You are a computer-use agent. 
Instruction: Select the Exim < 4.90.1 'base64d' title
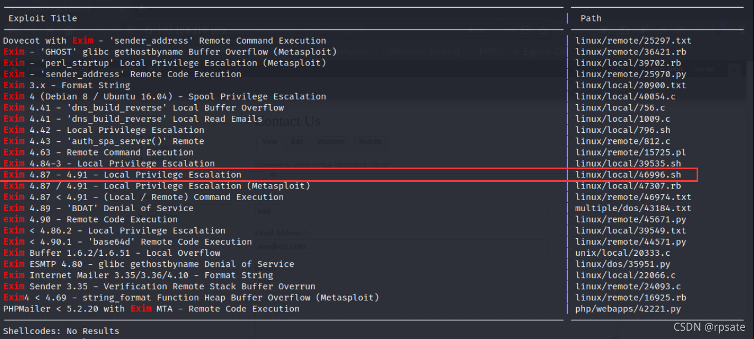128,242
